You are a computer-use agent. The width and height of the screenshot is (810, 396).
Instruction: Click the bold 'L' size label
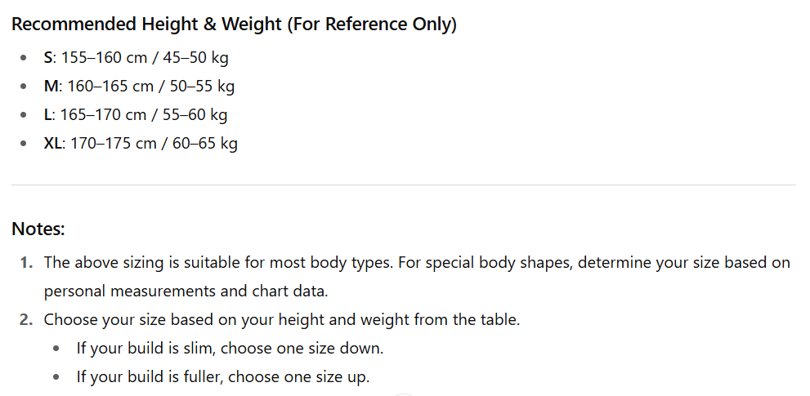pos(47,115)
